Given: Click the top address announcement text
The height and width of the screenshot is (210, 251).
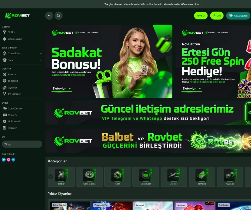Looking at the screenshot, I should 152,4.
